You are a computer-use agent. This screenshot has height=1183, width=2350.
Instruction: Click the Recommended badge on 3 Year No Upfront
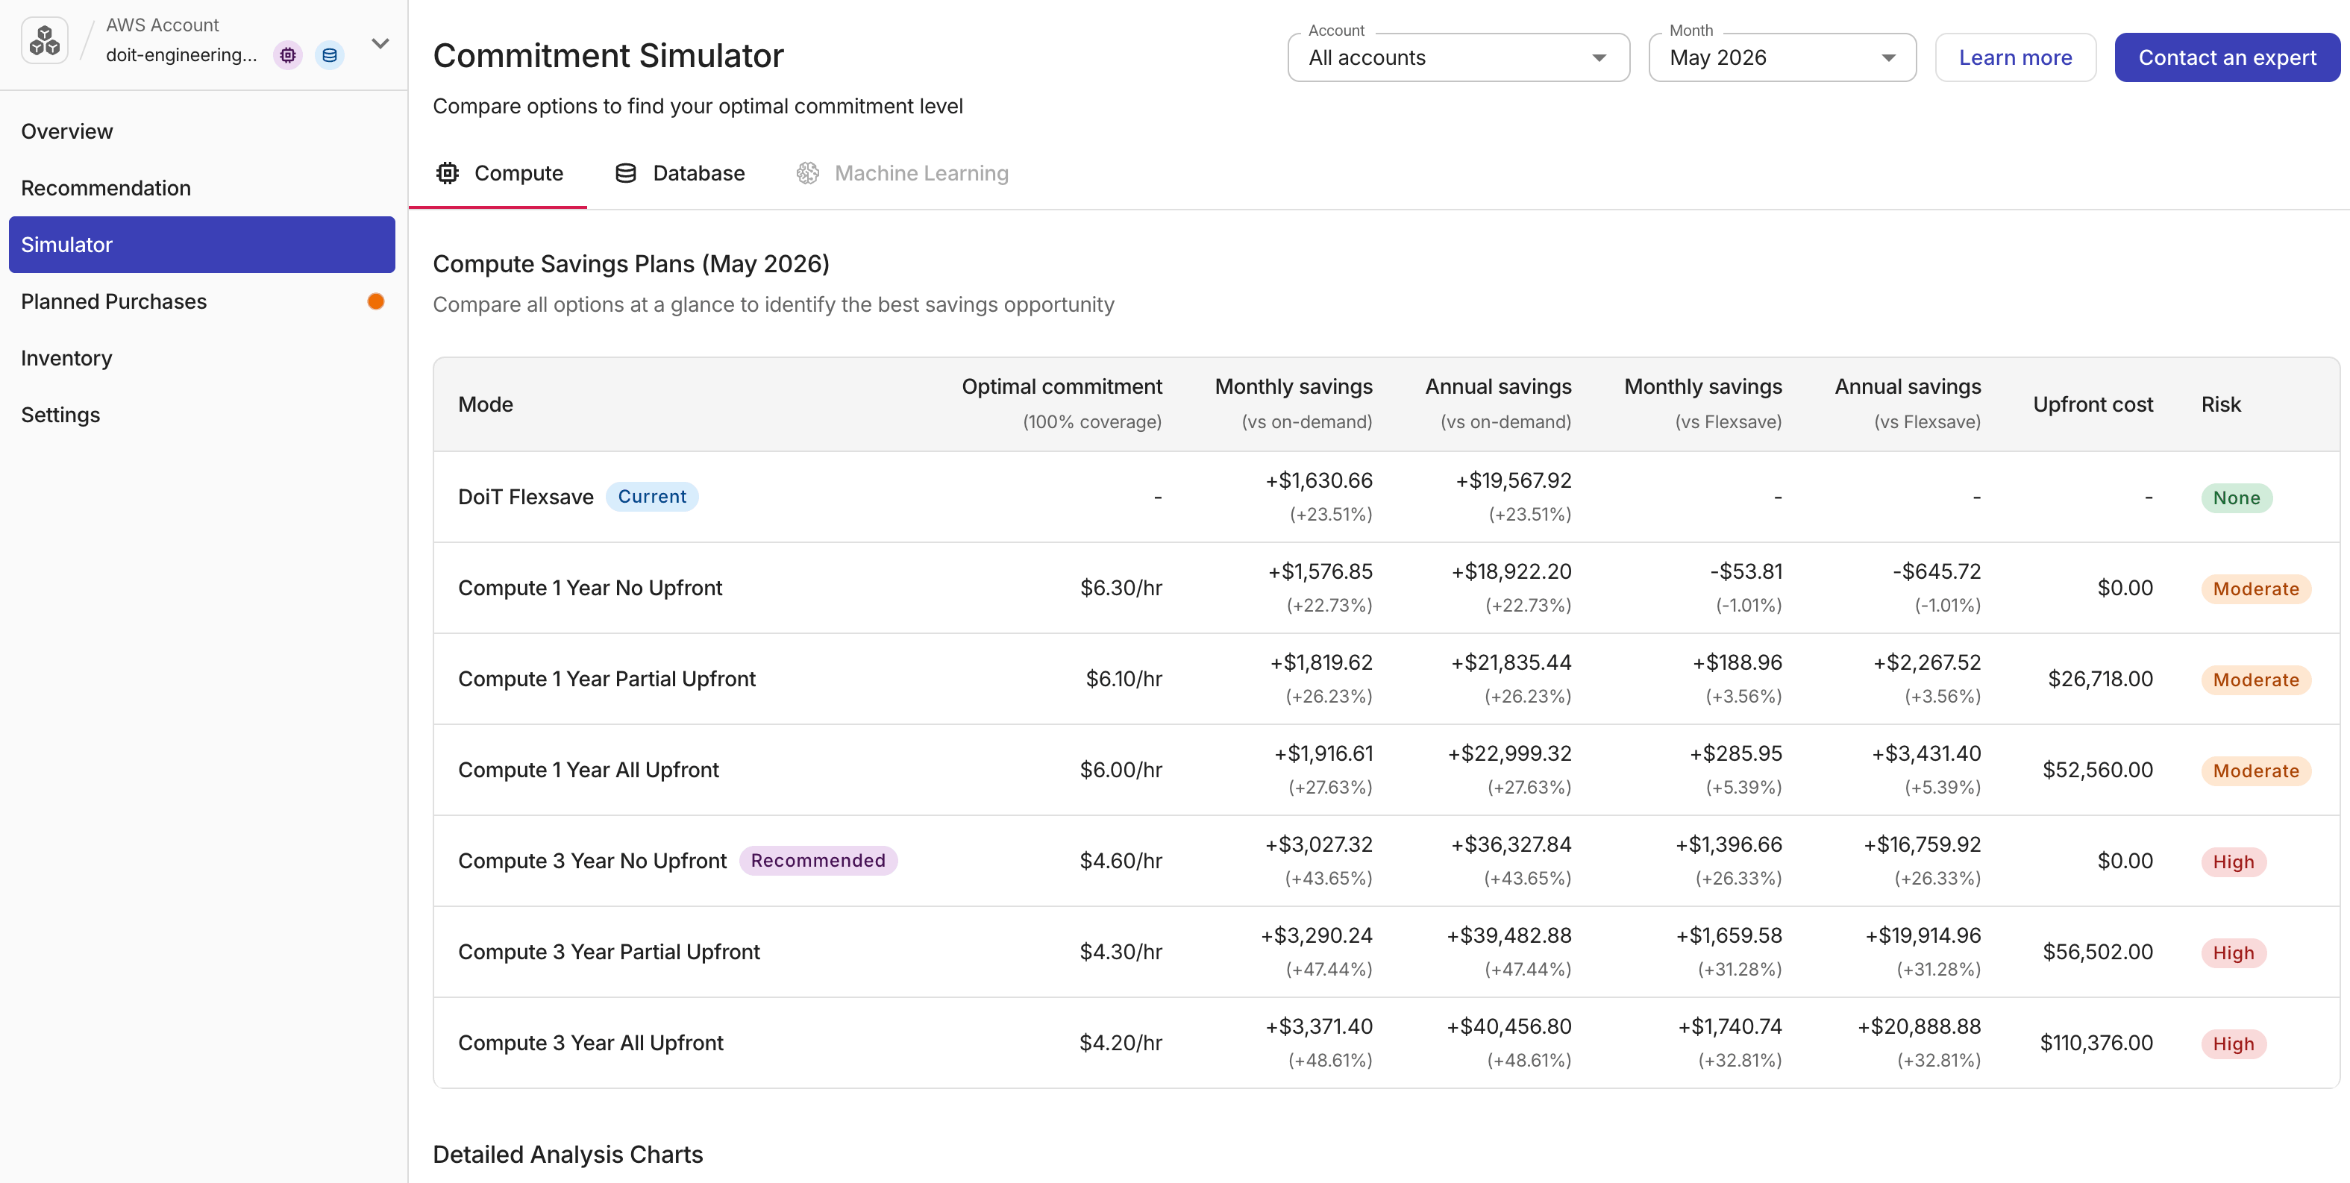[x=818, y=861]
